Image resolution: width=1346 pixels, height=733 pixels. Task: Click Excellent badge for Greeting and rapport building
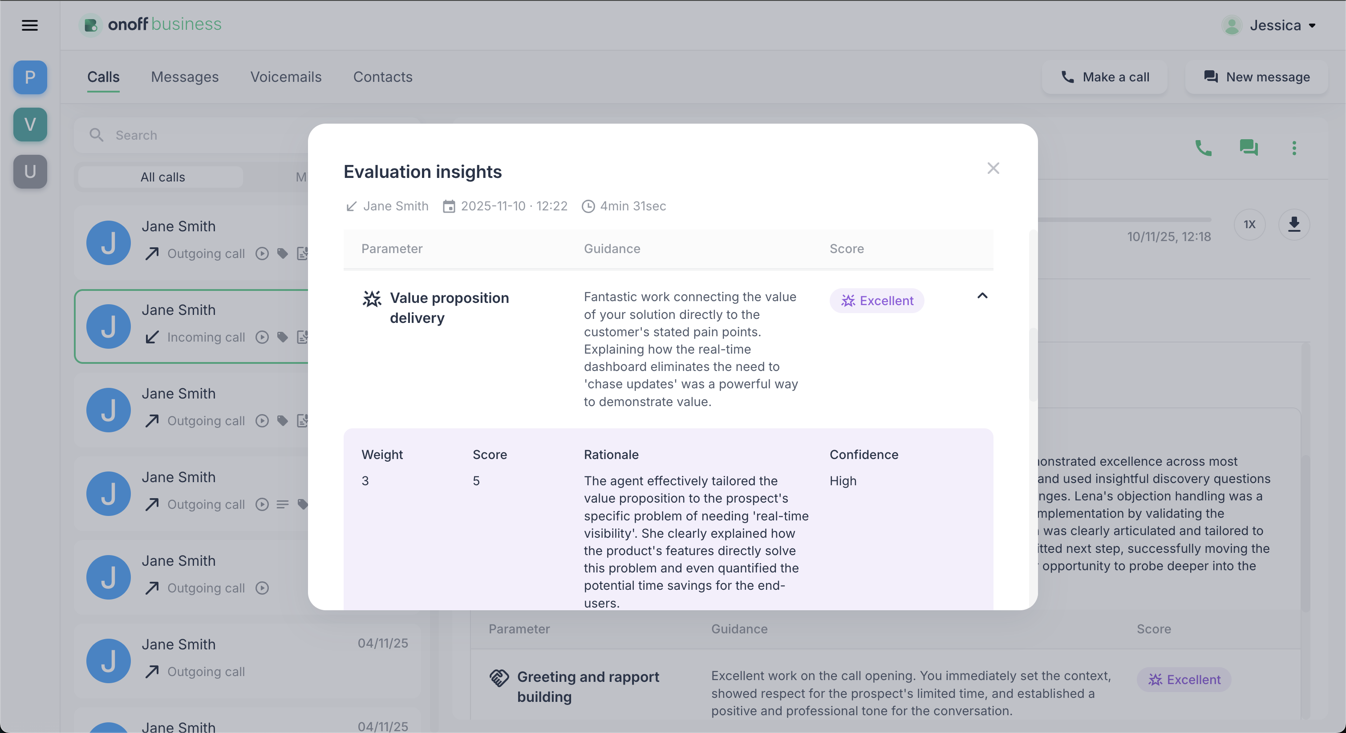tap(1184, 680)
